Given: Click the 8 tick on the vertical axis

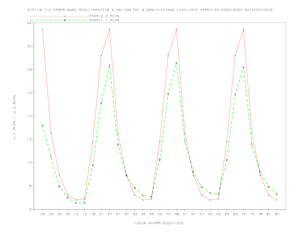Looking at the screenshot, I should tap(31, 186).
